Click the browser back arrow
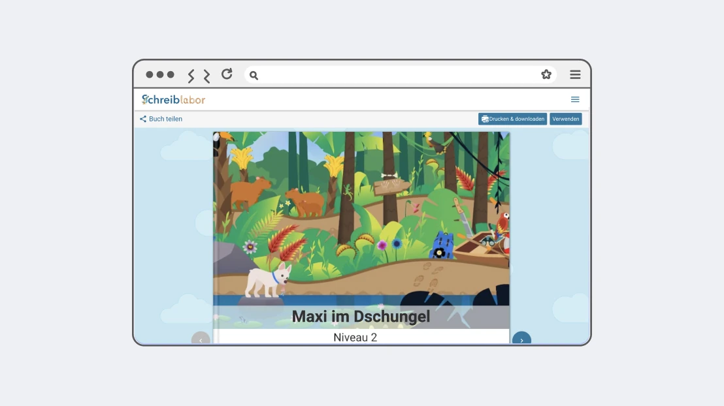Screen dimensions: 724x406 [191, 75]
